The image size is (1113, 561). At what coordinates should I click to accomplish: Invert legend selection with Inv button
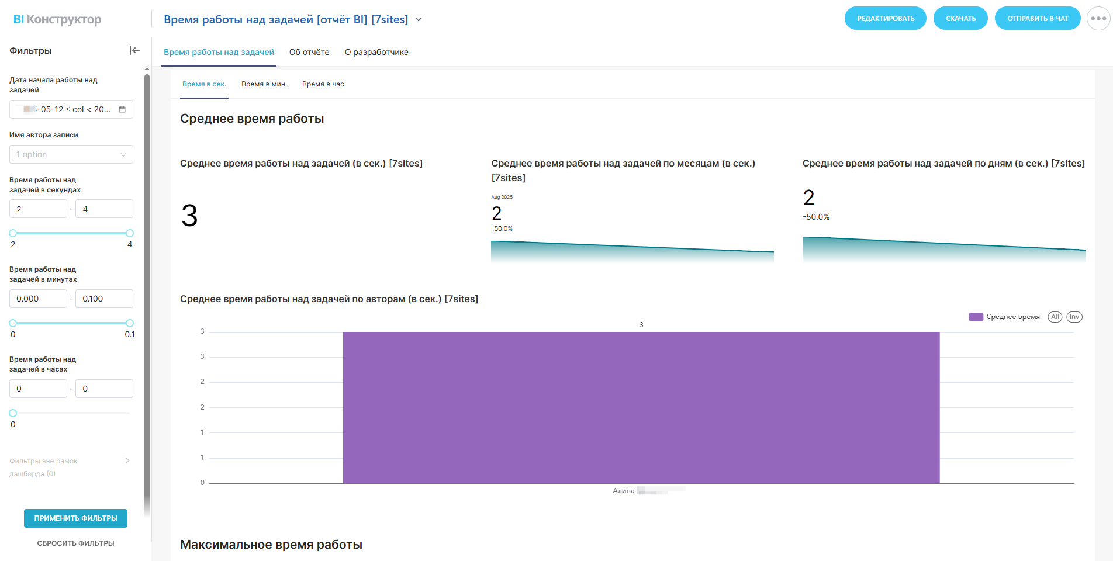(x=1074, y=317)
